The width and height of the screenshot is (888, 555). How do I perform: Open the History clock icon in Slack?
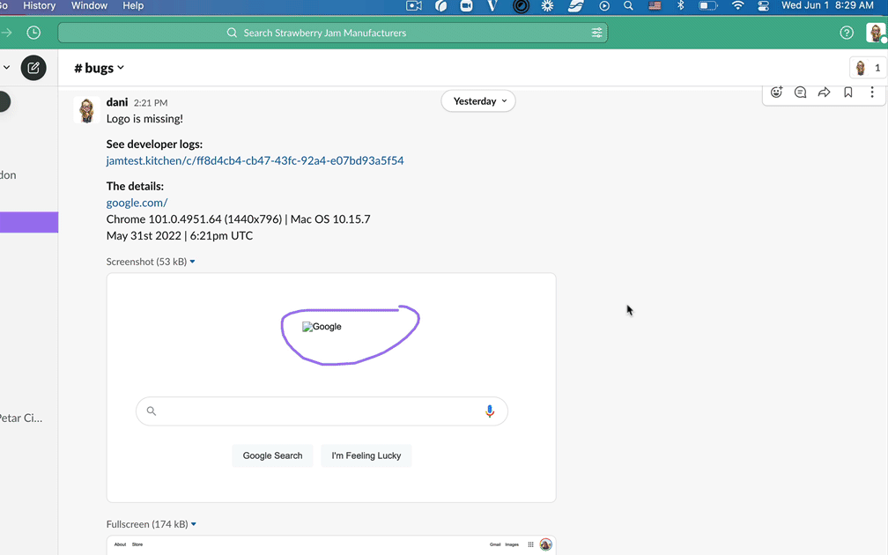click(x=33, y=33)
